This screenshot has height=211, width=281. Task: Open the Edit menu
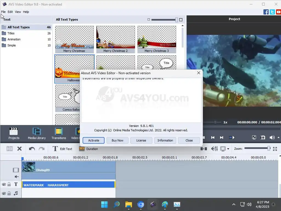click(10, 12)
